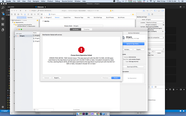Collapse the ALAssetsLibraryAssetFor warning row
Viewport: 186px width, 116px height.
click(x=14, y=25)
